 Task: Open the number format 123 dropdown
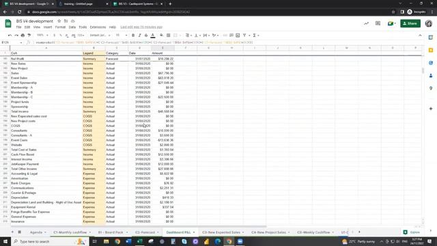pyautogui.click(x=81, y=36)
